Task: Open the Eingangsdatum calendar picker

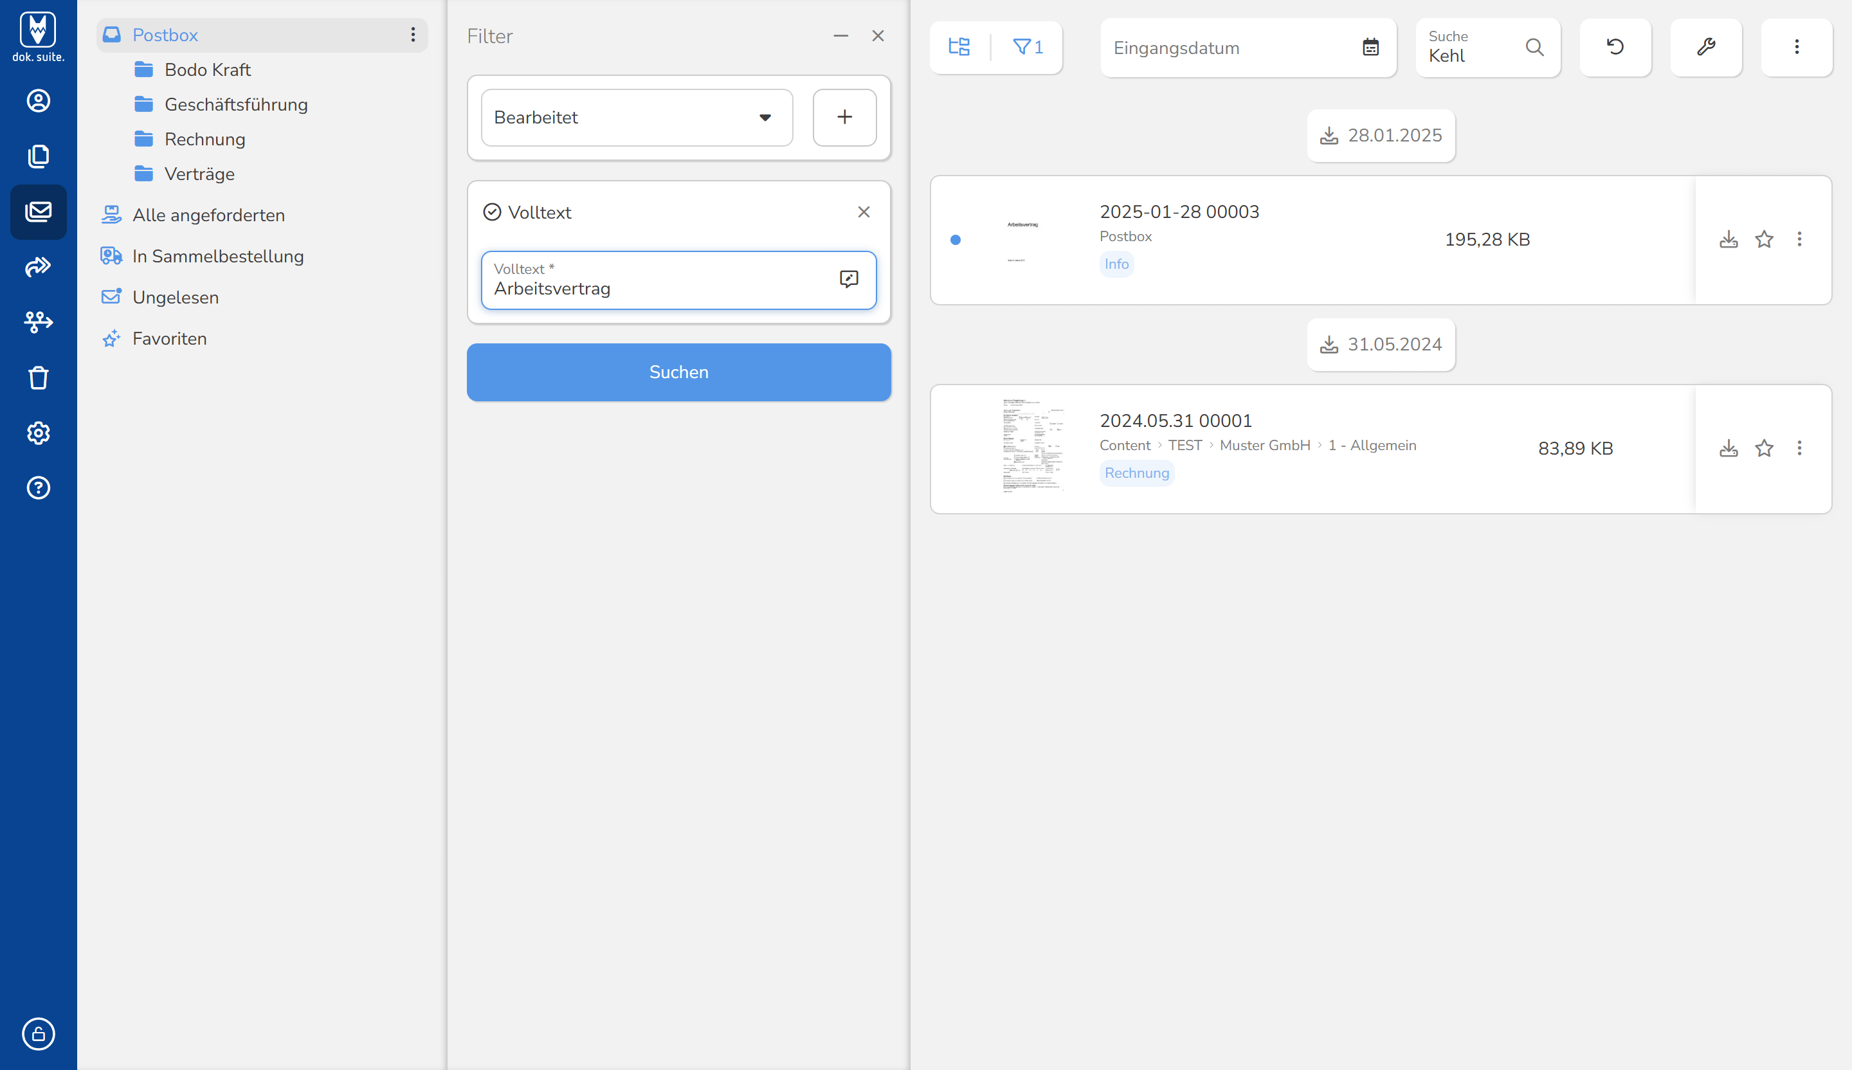Action: tap(1370, 48)
